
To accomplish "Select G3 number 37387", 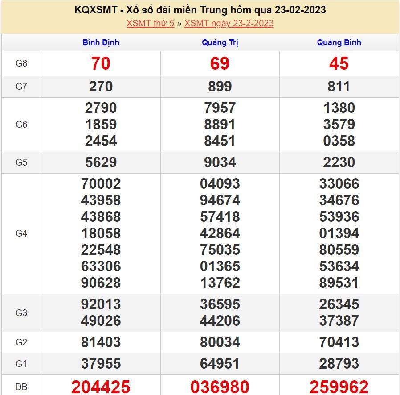I will tap(339, 321).
